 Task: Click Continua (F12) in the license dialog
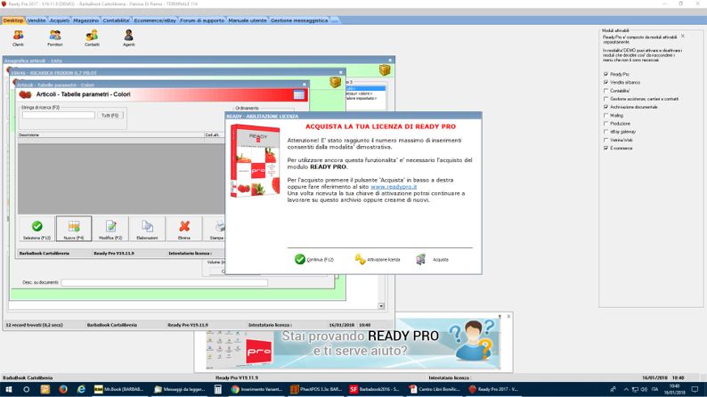click(313, 259)
